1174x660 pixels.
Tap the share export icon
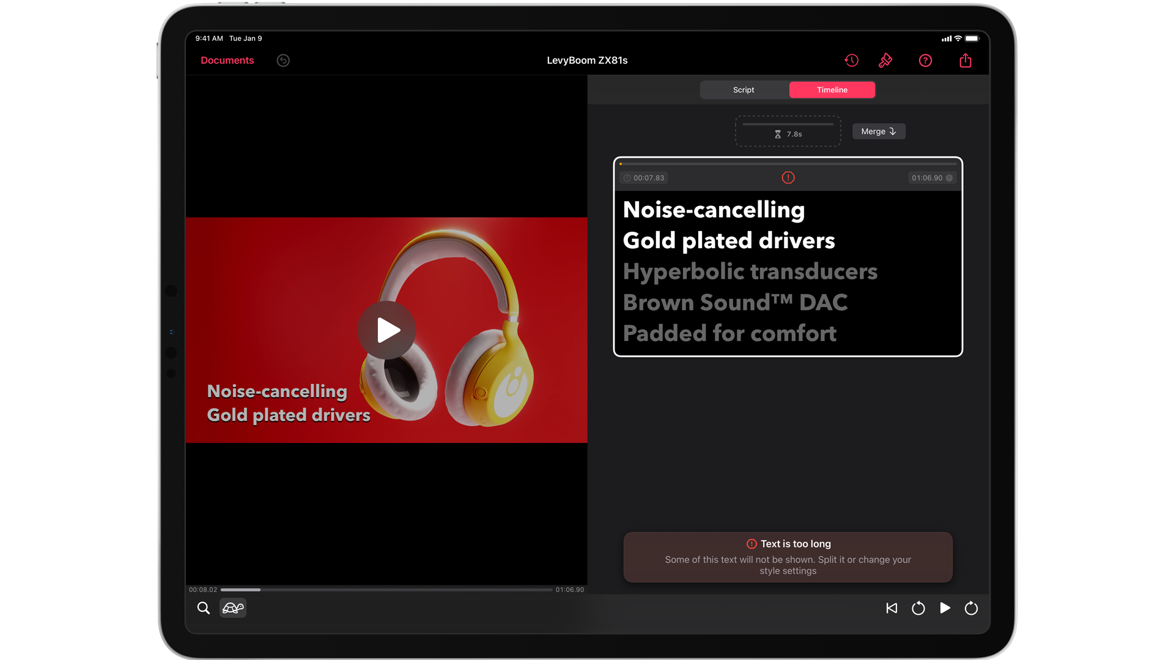[x=965, y=60]
